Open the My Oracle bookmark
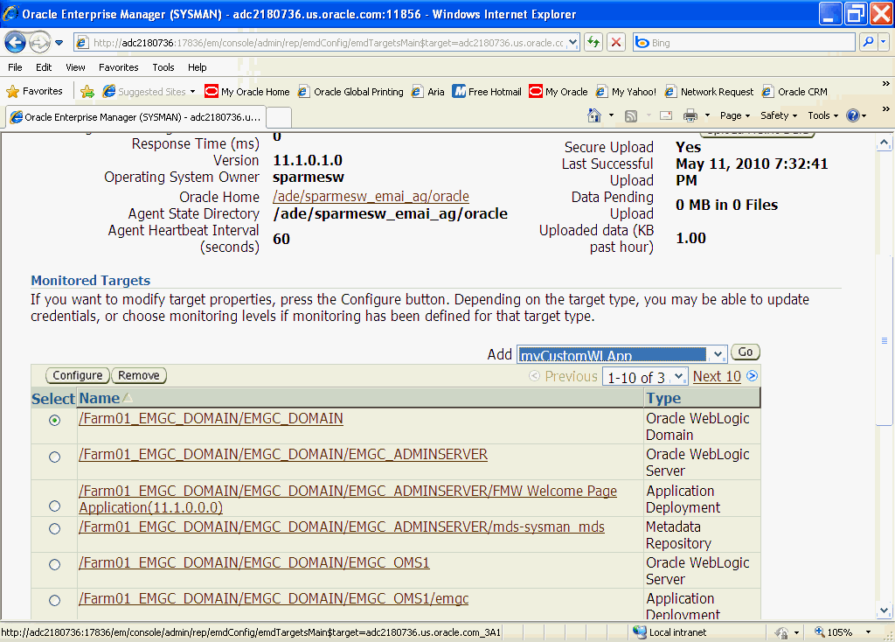Screen dimensions: 895x642 (x=559, y=91)
